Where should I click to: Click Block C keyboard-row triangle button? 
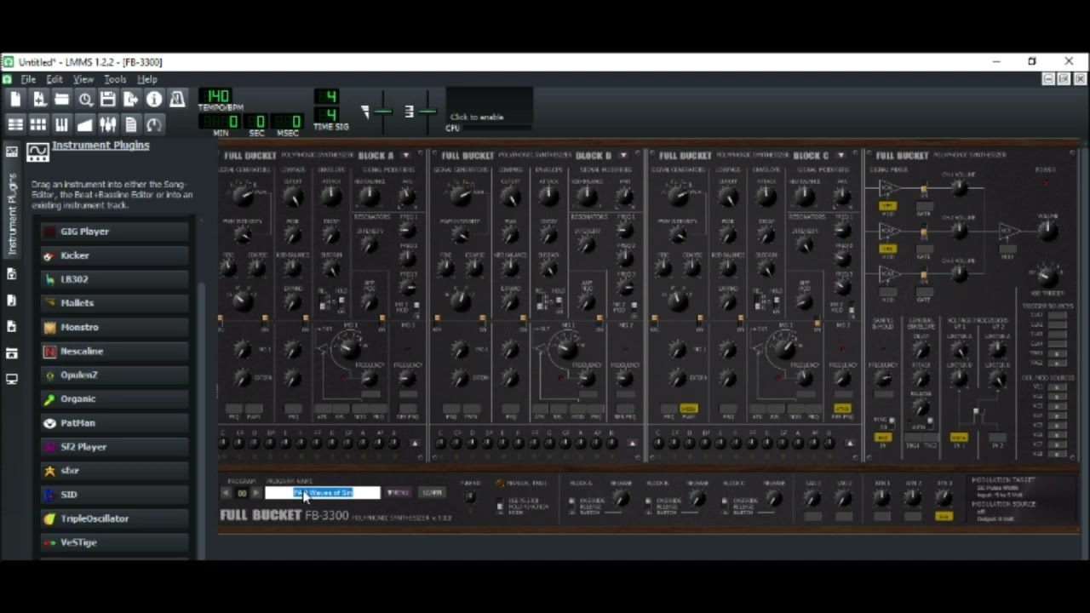849,443
